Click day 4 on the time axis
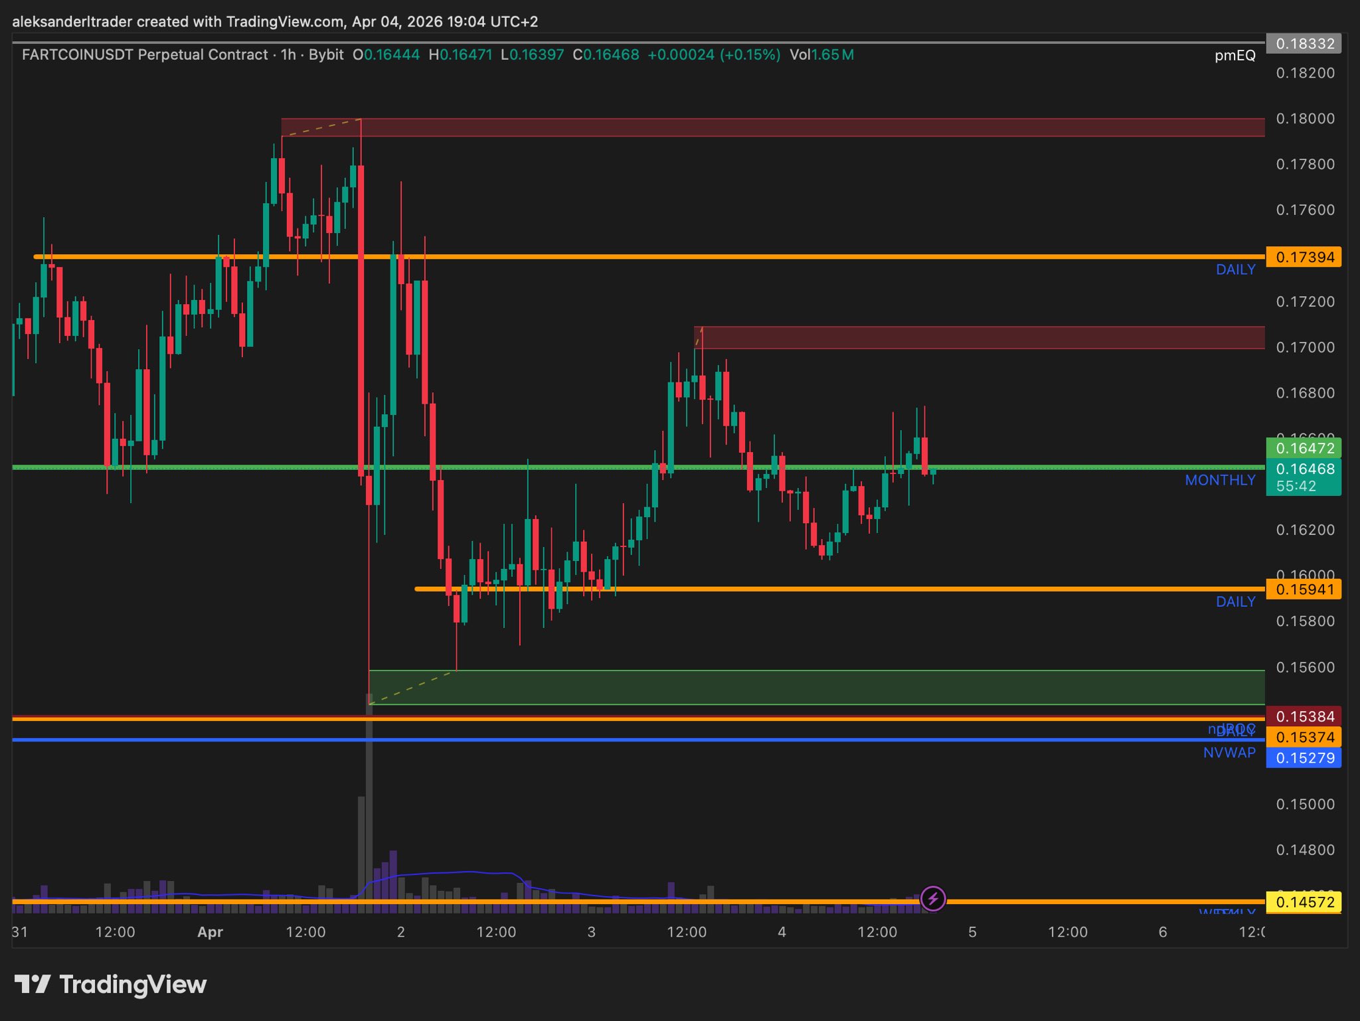1360x1021 pixels. 782,932
